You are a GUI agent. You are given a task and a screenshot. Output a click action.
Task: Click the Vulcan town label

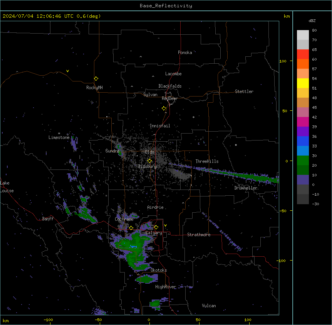click(209, 306)
